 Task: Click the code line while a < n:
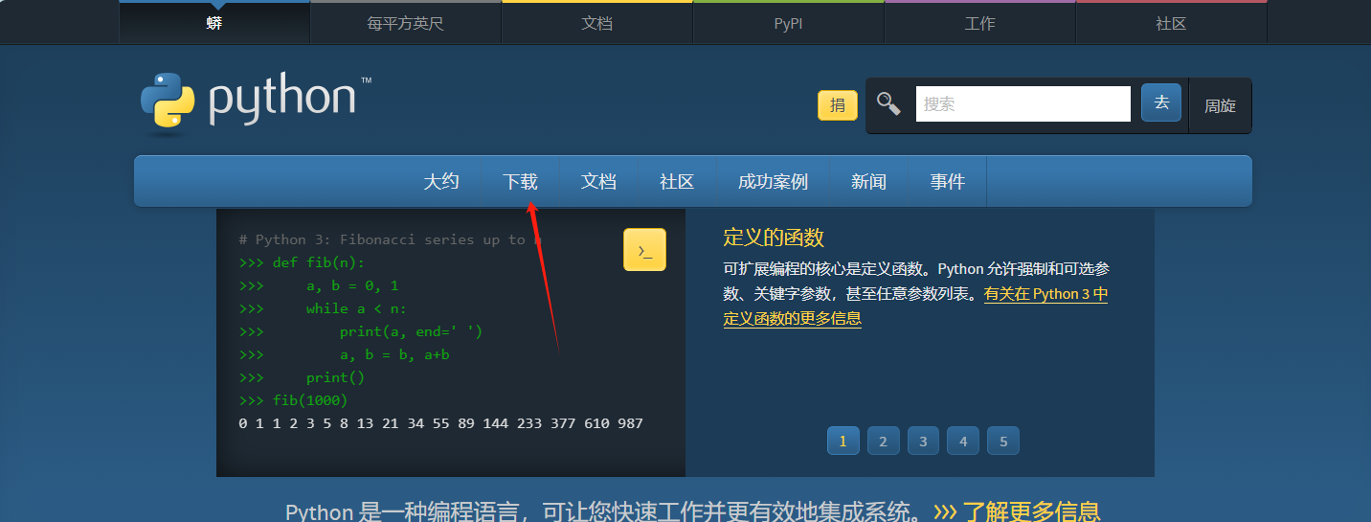324,308
